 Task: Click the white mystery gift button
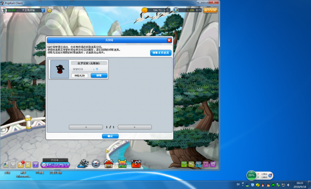(x=79, y=75)
